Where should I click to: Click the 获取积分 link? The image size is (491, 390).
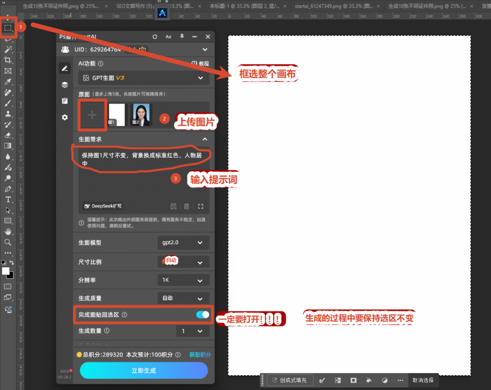click(200, 355)
